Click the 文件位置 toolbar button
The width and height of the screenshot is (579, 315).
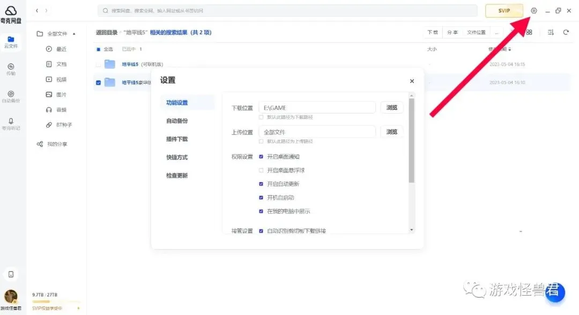coord(477,33)
